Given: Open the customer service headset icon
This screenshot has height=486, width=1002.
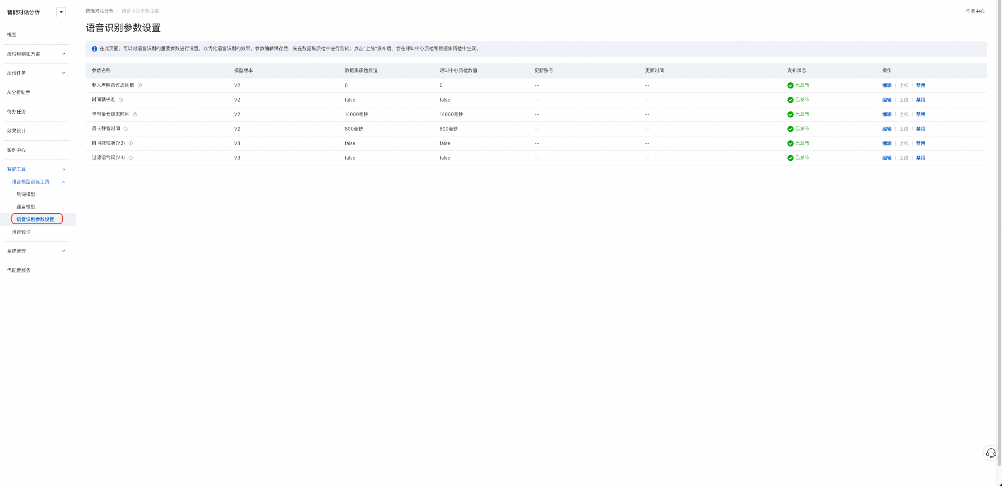Looking at the screenshot, I should [x=991, y=453].
